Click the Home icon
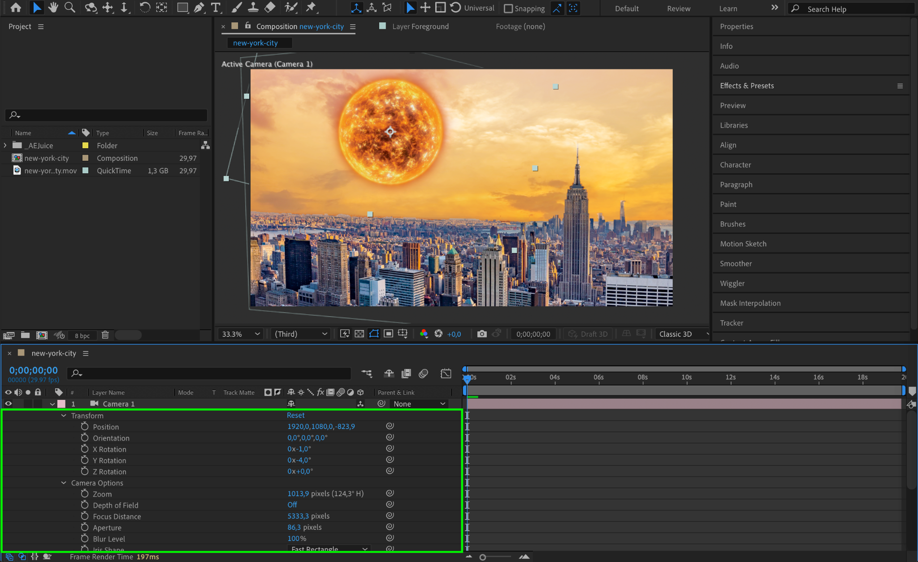Viewport: 918px width, 562px height. click(x=16, y=8)
